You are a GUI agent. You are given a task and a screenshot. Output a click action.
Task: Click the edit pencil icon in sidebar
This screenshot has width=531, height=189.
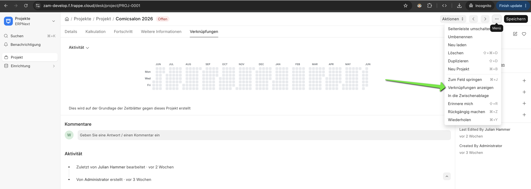tap(515, 34)
